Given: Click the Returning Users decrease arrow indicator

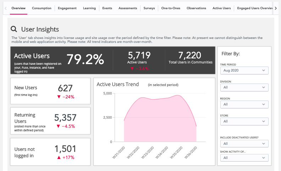Looking at the screenshot, I should [x=59, y=126].
